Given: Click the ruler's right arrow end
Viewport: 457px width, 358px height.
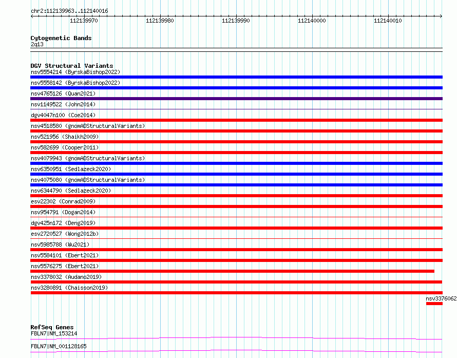Looking at the screenshot, I should click(x=441, y=16).
